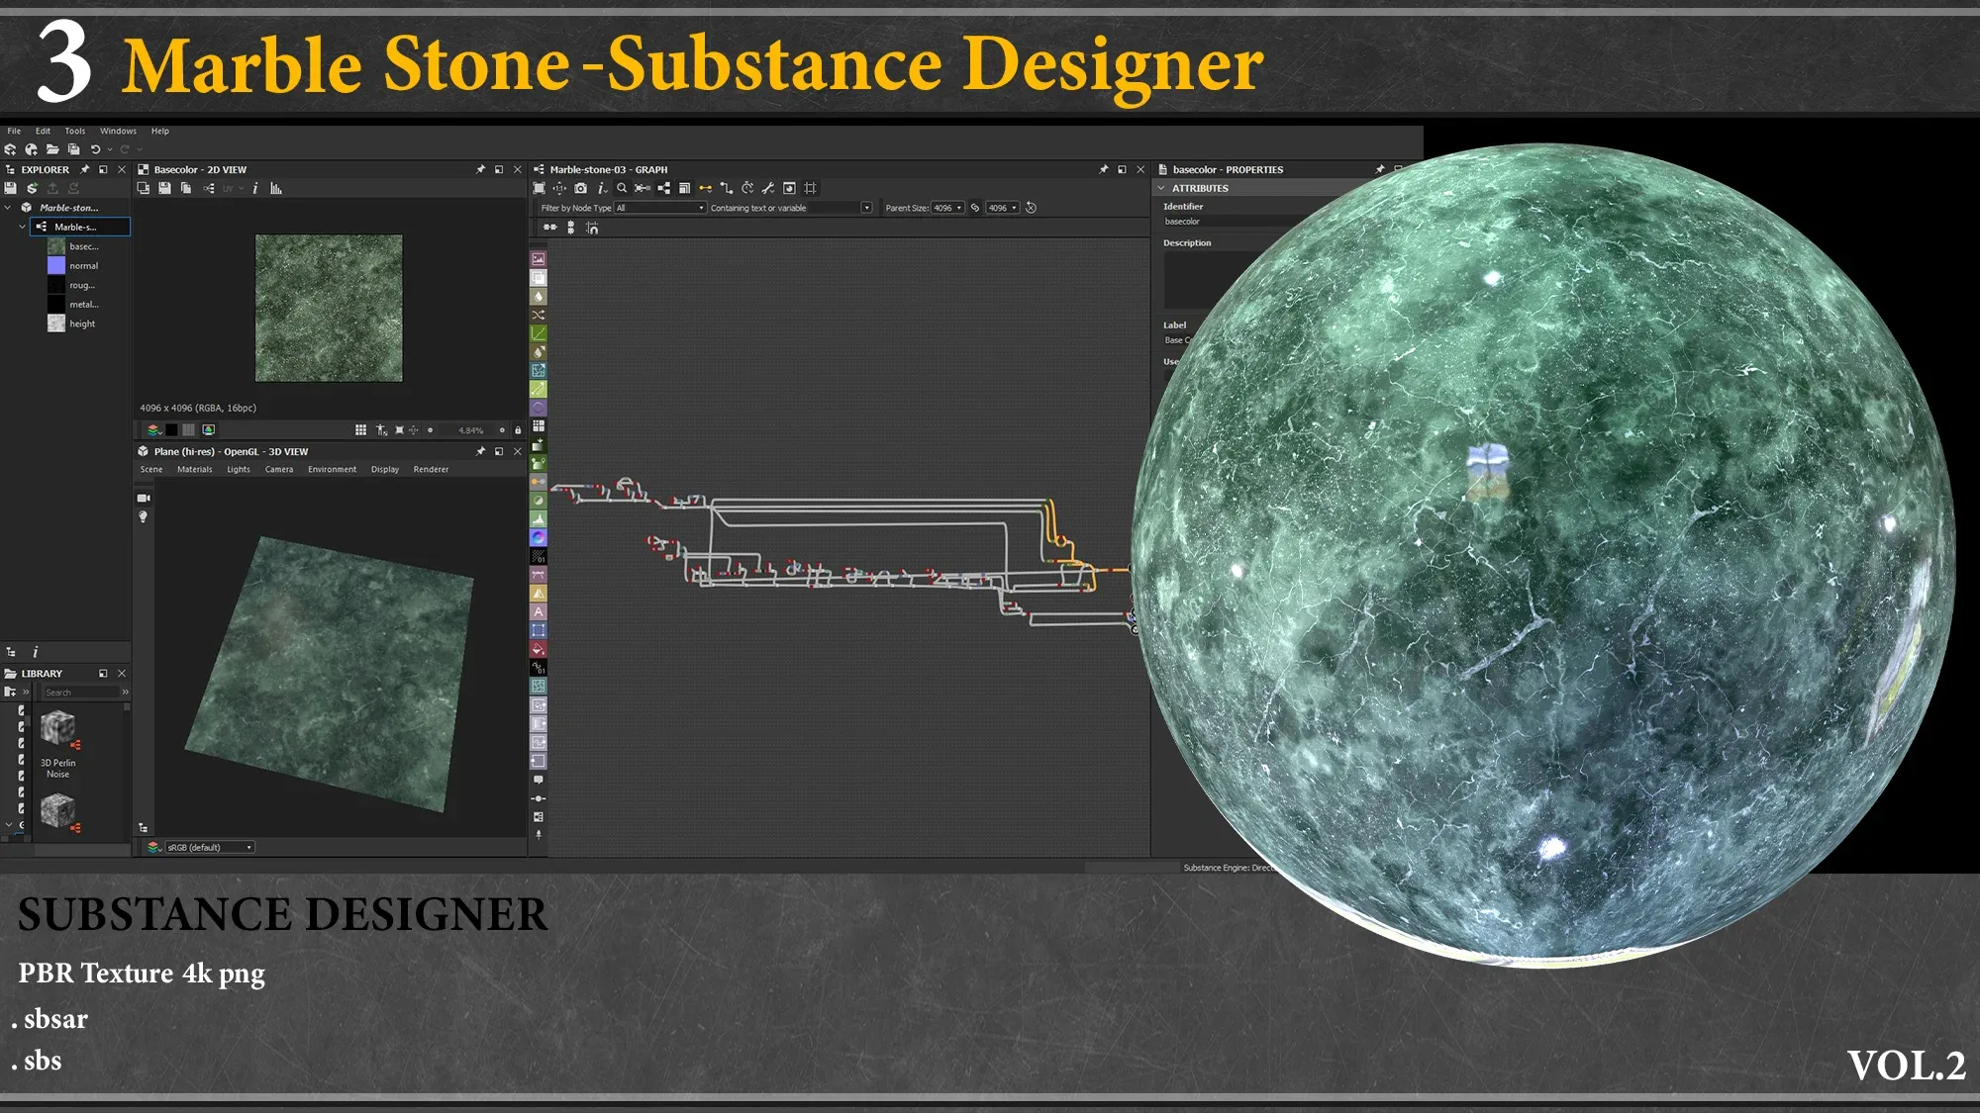
Task: Pin the basecolor PROPERTIES panel
Action: click(1380, 169)
